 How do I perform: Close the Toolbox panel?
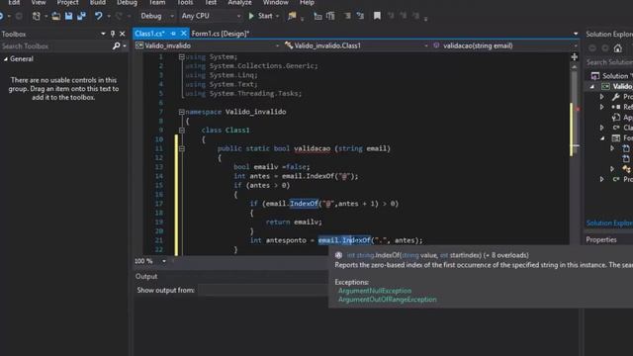point(122,34)
